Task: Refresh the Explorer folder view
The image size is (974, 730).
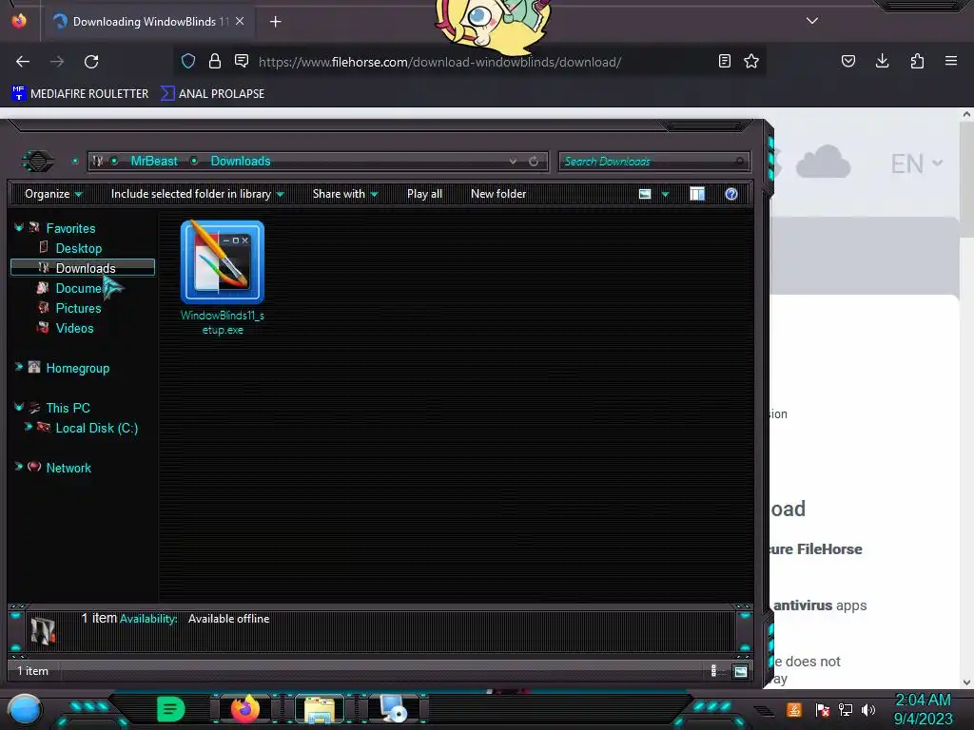Action: click(534, 162)
